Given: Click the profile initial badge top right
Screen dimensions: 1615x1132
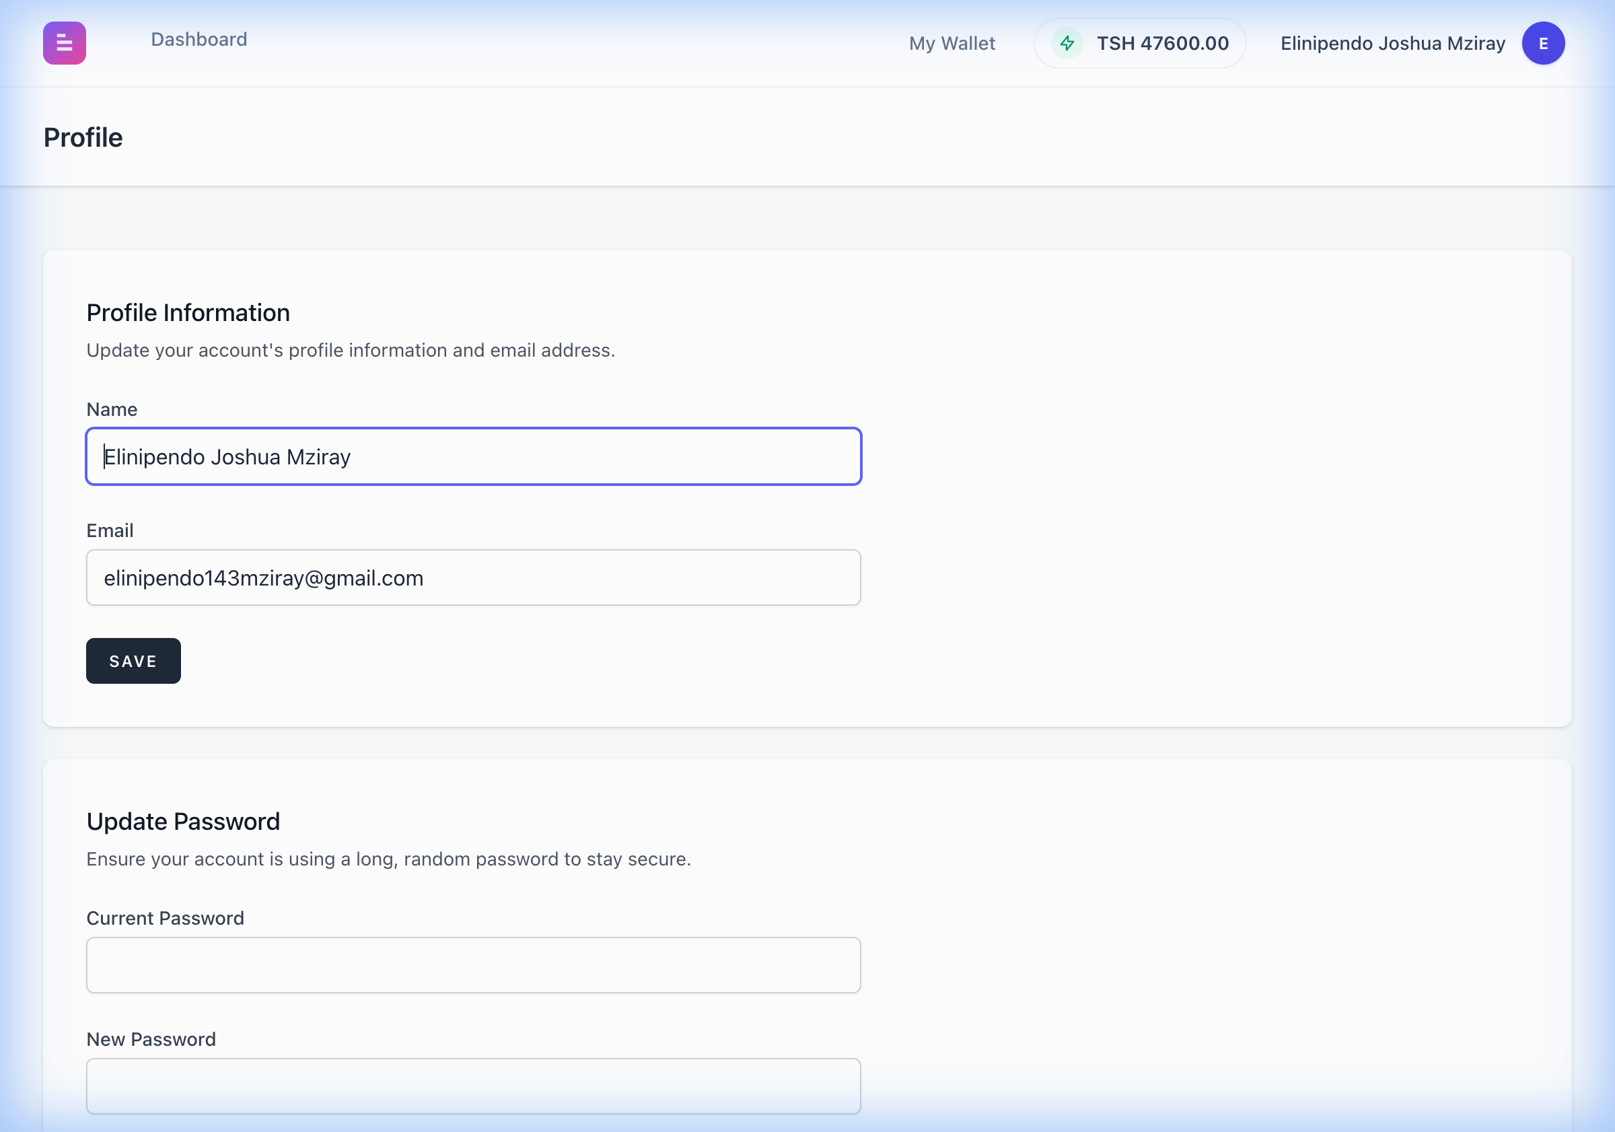Looking at the screenshot, I should [x=1542, y=43].
